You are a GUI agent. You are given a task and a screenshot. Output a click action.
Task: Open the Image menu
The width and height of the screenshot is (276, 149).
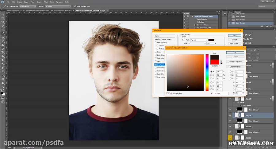pos(19,2)
